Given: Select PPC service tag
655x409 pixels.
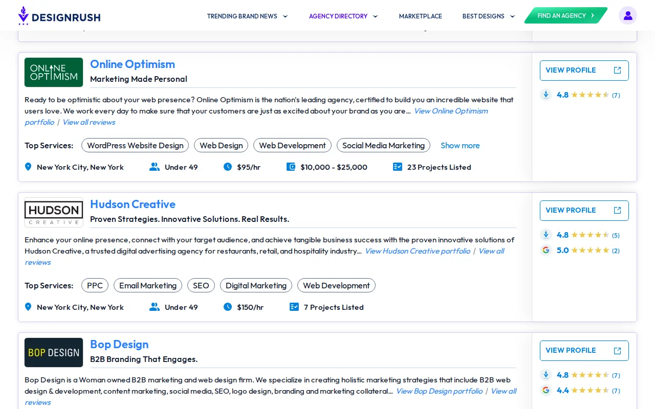Looking at the screenshot, I should (x=95, y=285).
